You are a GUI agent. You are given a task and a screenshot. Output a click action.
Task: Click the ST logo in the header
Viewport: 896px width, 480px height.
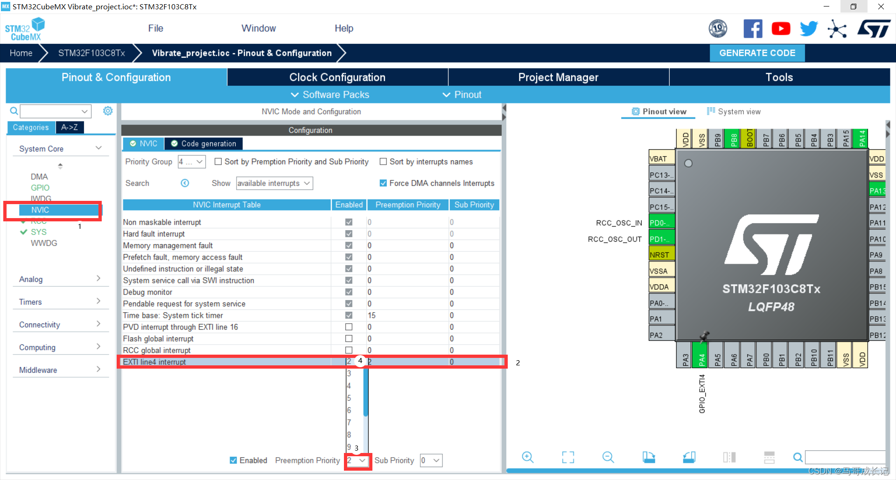coord(874,29)
